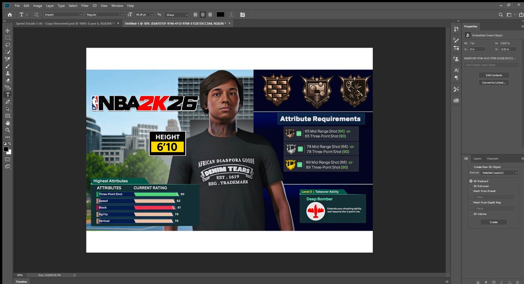The width and height of the screenshot is (524, 284).
Task: Select the Horizontal Type tool
Action: (7, 94)
